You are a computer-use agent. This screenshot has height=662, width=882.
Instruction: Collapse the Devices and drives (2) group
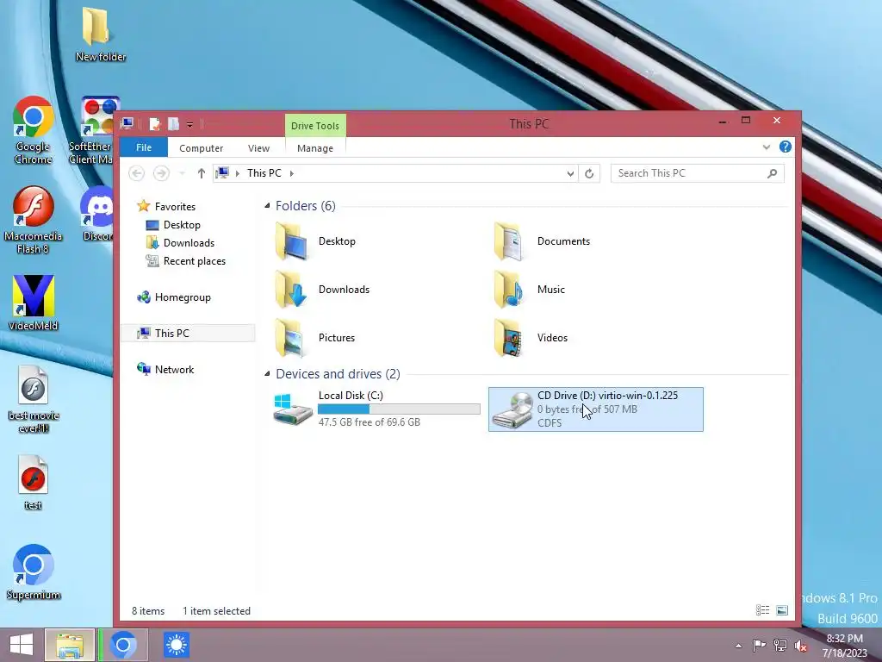pyautogui.click(x=267, y=374)
